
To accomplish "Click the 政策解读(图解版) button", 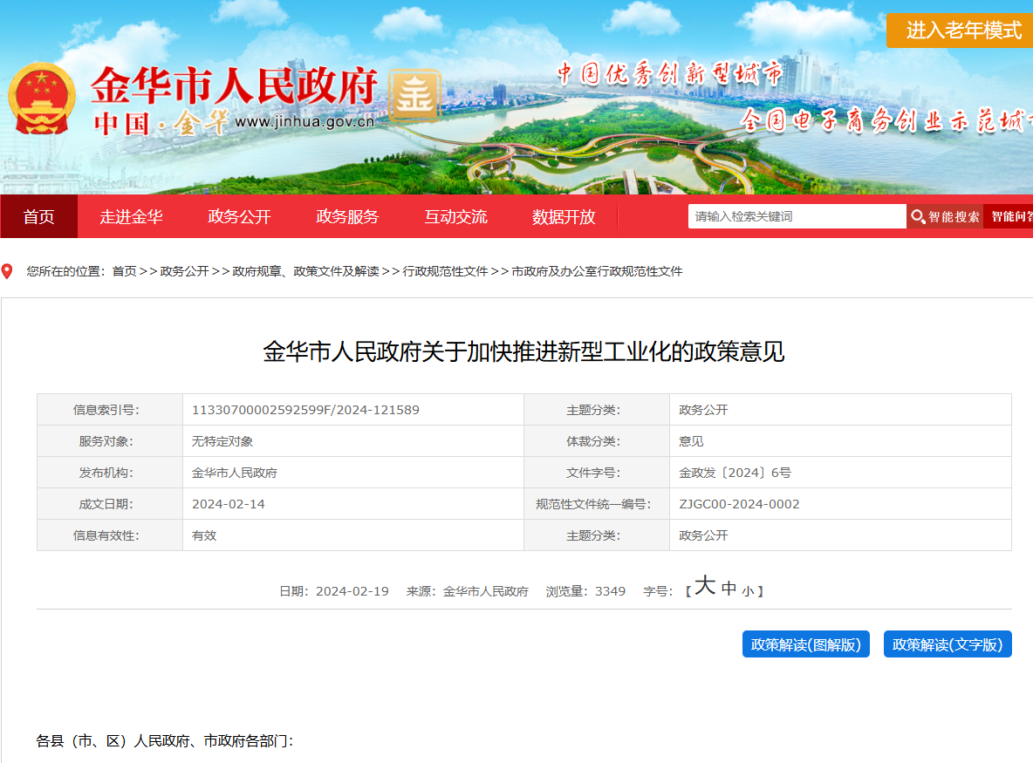I will coord(805,644).
